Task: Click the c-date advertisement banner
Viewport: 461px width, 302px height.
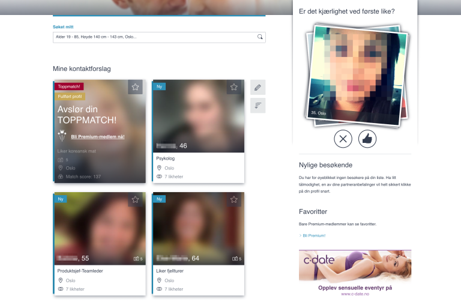Action: [355, 274]
